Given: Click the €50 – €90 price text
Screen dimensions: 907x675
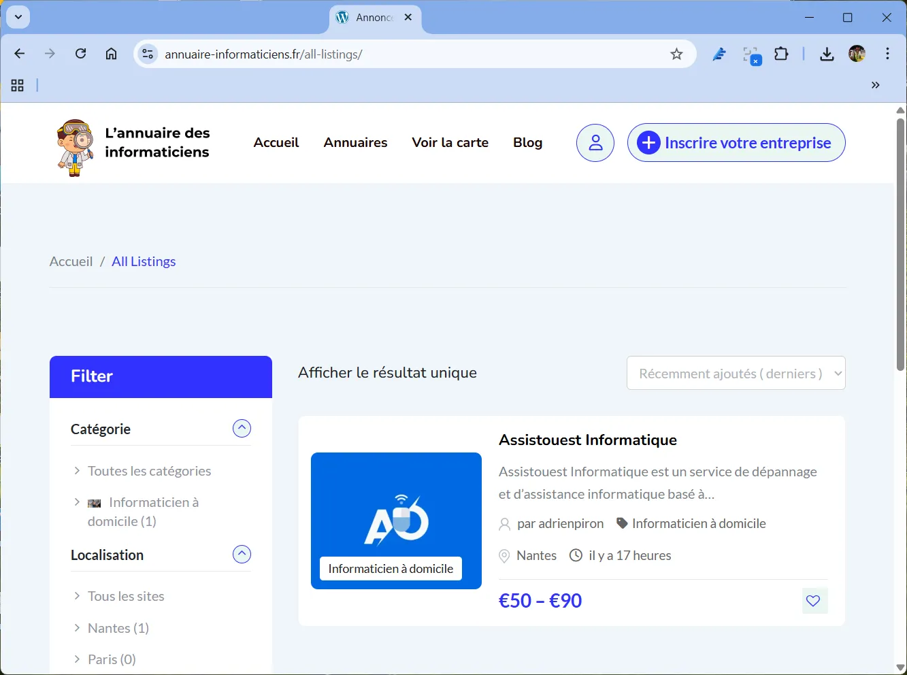Looking at the screenshot, I should point(540,601).
